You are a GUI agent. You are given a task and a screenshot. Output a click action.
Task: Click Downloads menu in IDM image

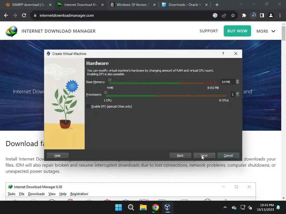coord(36,194)
